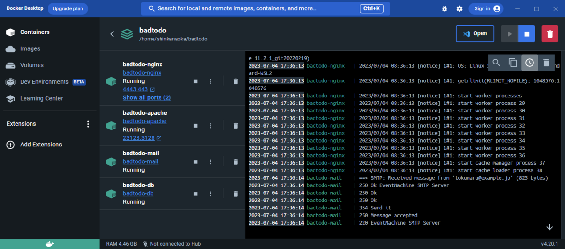The image size is (565, 249).
Task: Click the Not connected to Hub status
Action: coord(171,244)
